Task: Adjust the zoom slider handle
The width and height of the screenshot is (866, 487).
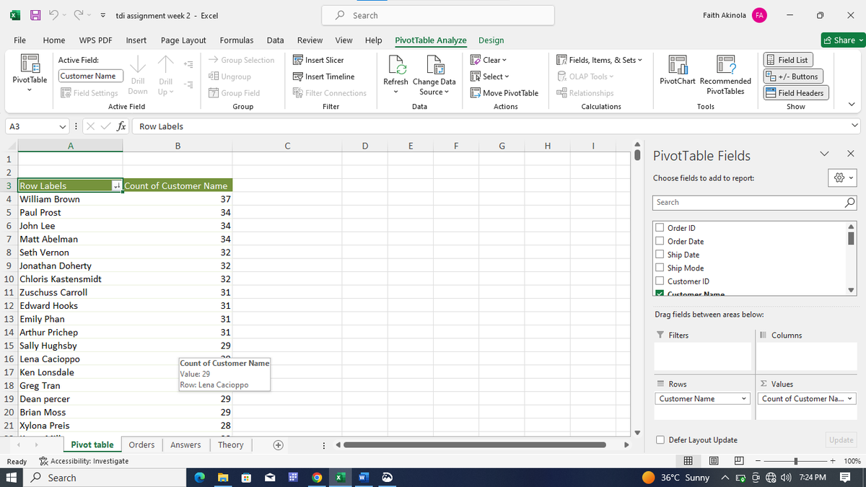Action: coord(797,461)
